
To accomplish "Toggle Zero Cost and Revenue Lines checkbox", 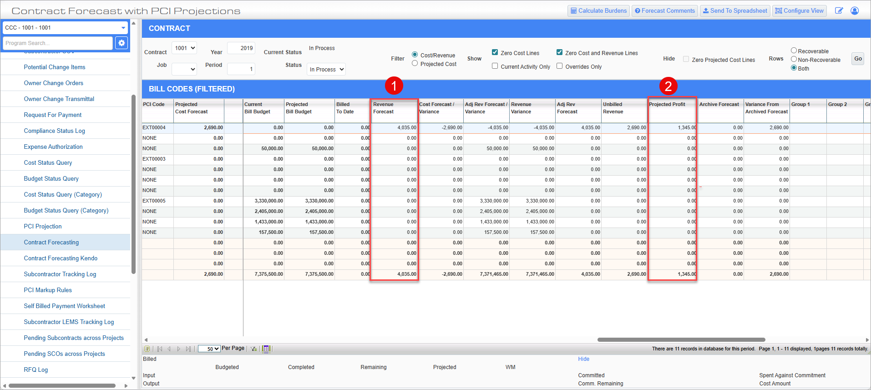I will click(x=559, y=52).
